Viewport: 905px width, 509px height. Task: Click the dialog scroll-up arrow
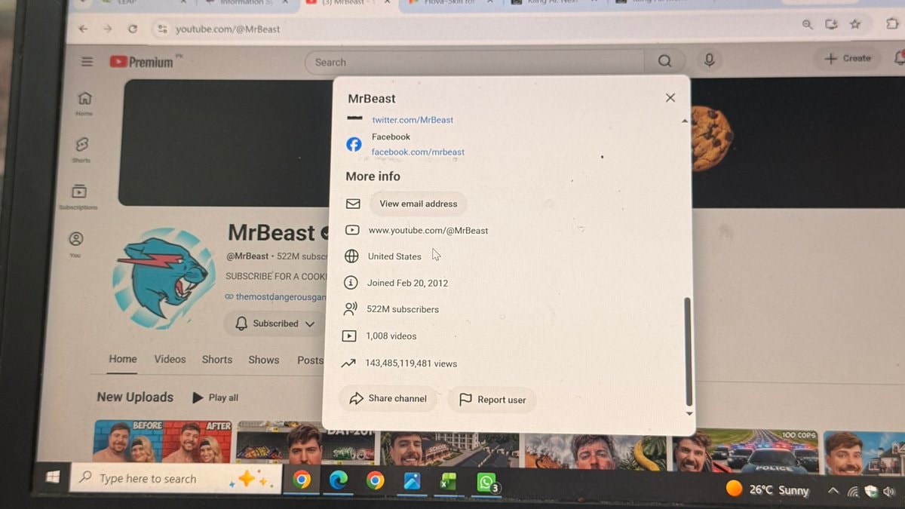click(x=685, y=121)
